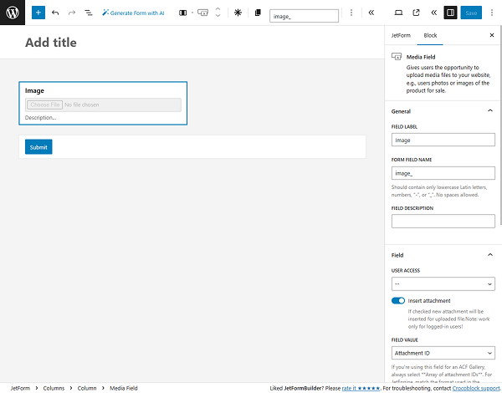Click the Redo arrow
This screenshot has height=393, width=502.
tap(72, 13)
